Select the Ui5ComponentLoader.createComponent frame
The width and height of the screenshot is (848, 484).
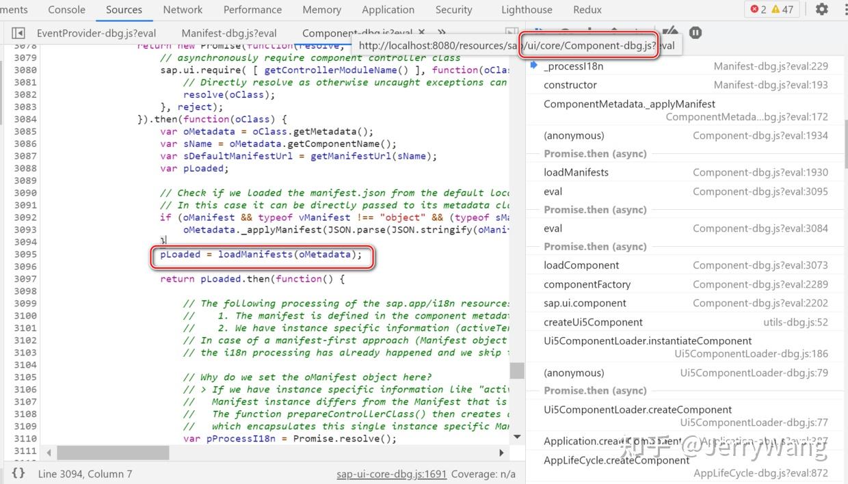tap(636, 409)
